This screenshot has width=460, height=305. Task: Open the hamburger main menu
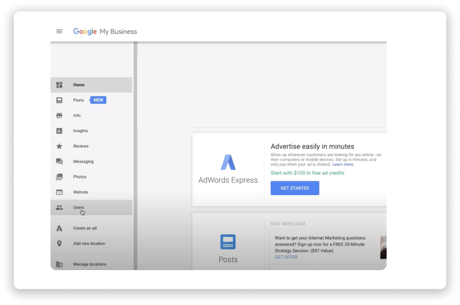(59, 31)
